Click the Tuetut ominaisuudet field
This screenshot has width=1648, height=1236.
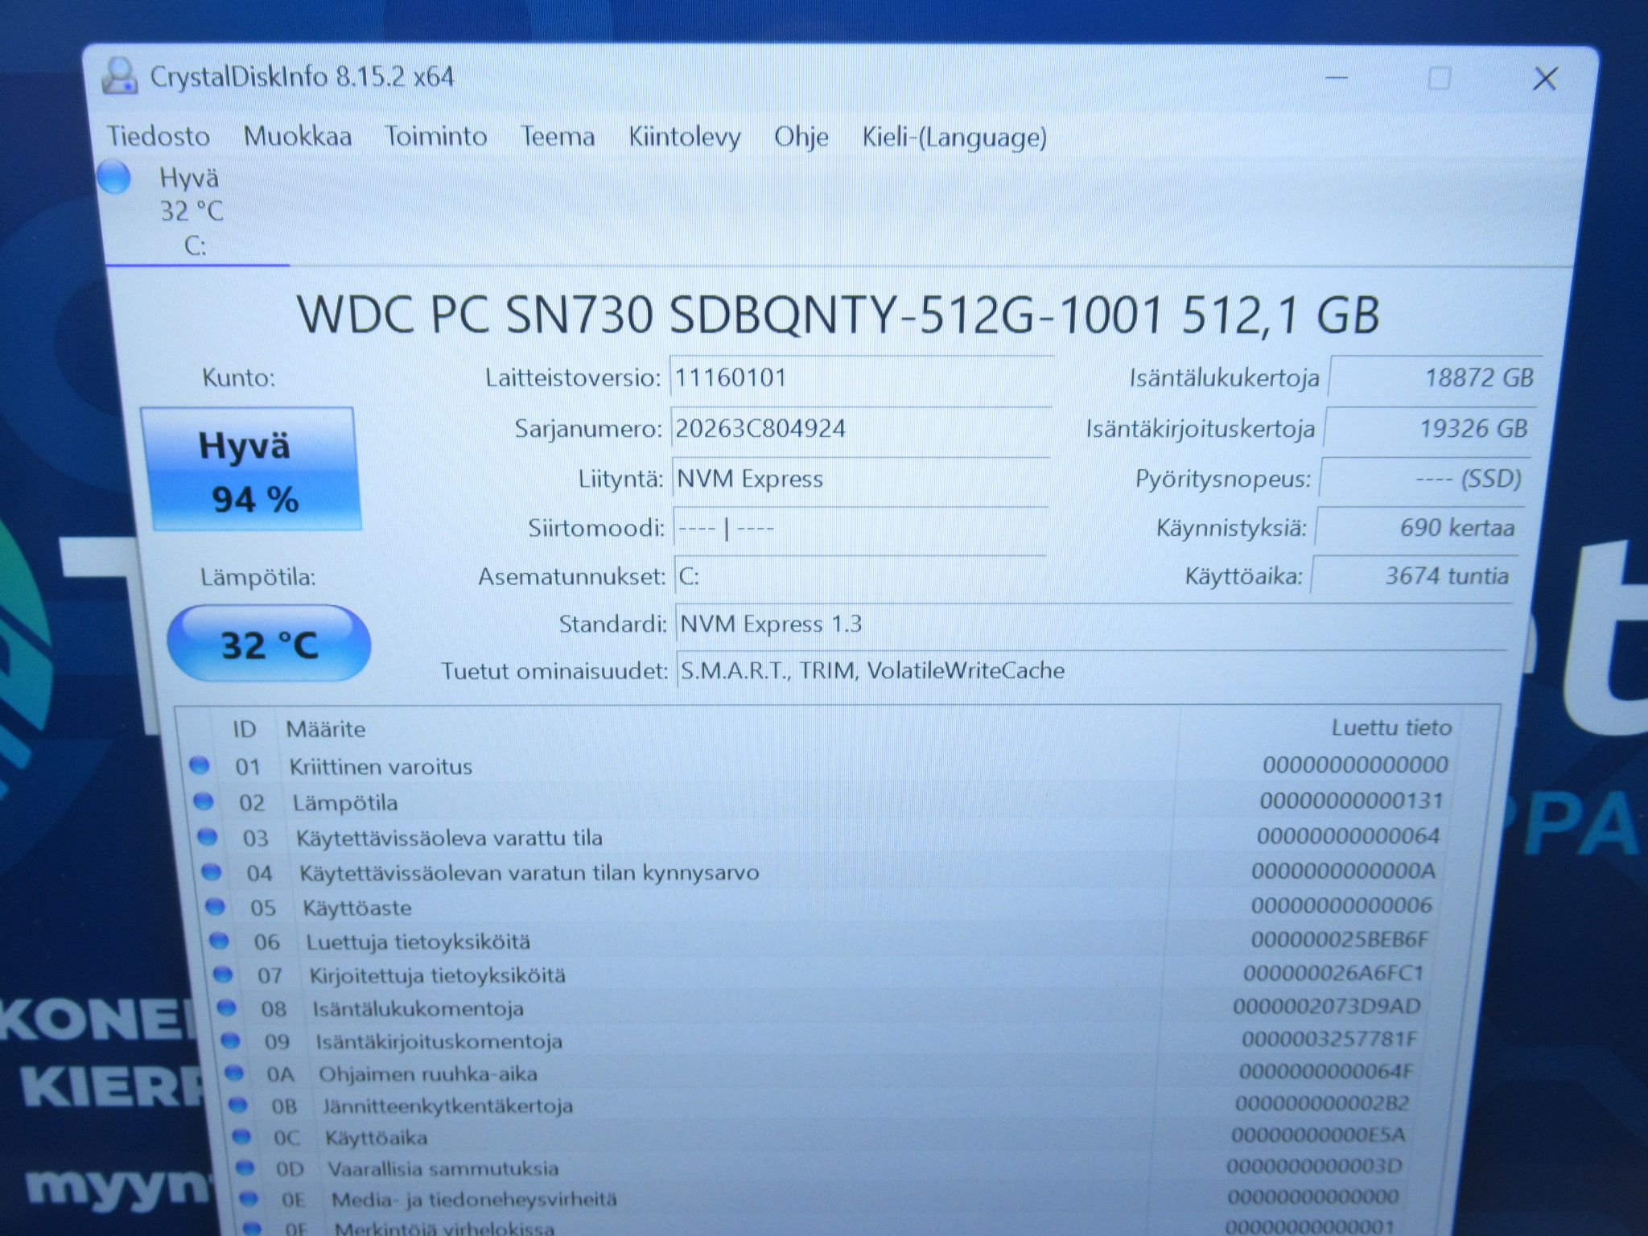[x=1092, y=670]
